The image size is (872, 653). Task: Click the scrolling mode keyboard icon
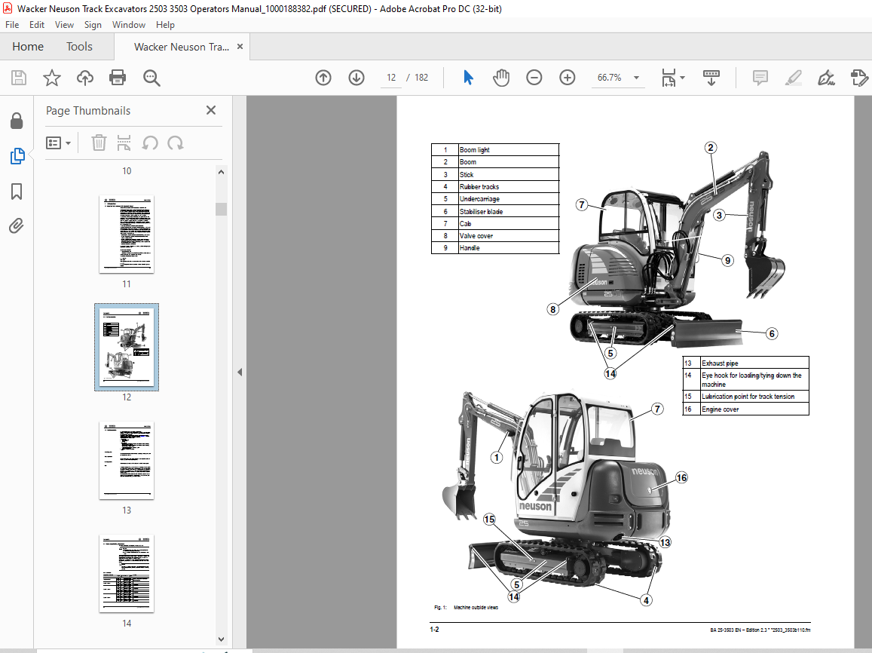[711, 78]
